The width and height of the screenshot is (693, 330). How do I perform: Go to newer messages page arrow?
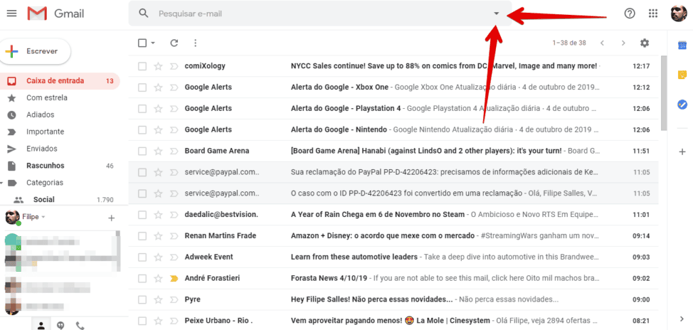pos(602,43)
